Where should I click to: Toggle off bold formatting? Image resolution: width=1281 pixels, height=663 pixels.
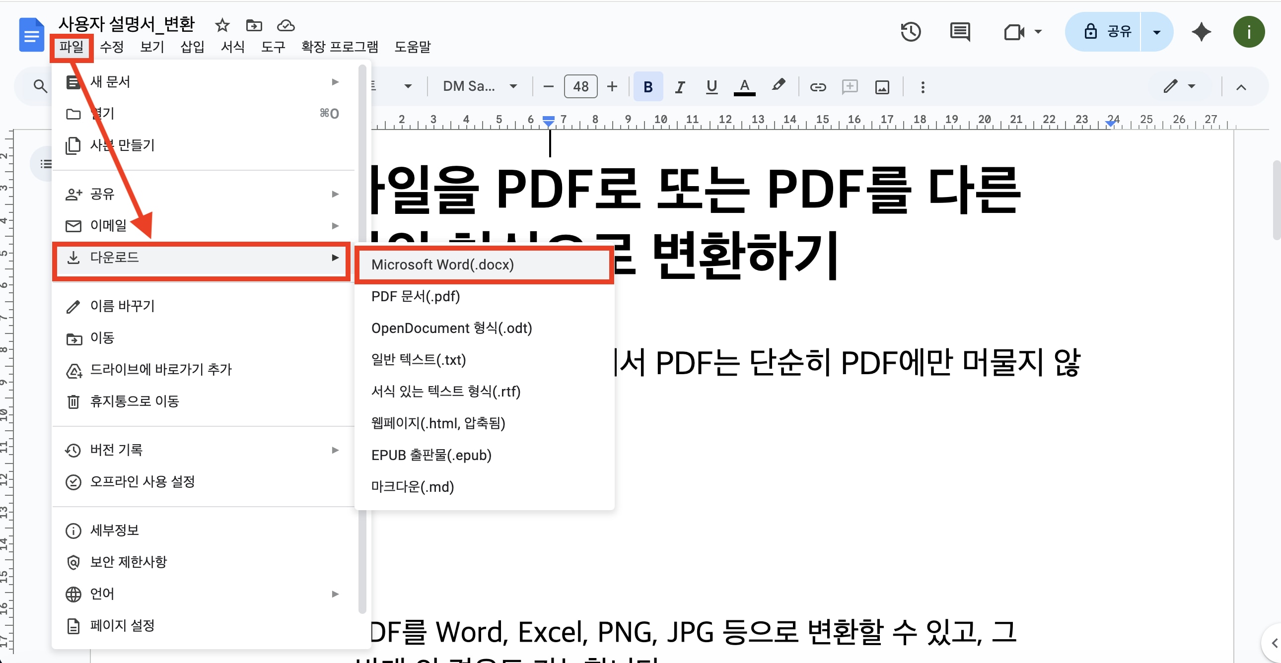tap(648, 86)
